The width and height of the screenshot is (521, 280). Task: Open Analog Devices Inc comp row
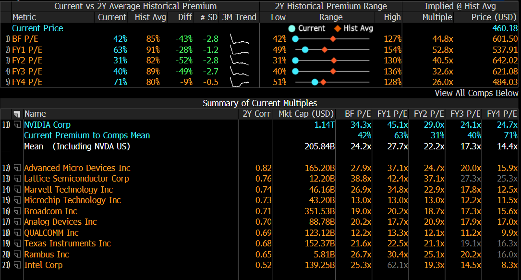coord(61,222)
